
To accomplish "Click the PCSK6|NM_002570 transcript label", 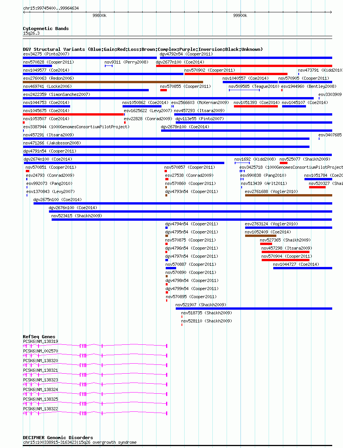I will coord(40,351).
